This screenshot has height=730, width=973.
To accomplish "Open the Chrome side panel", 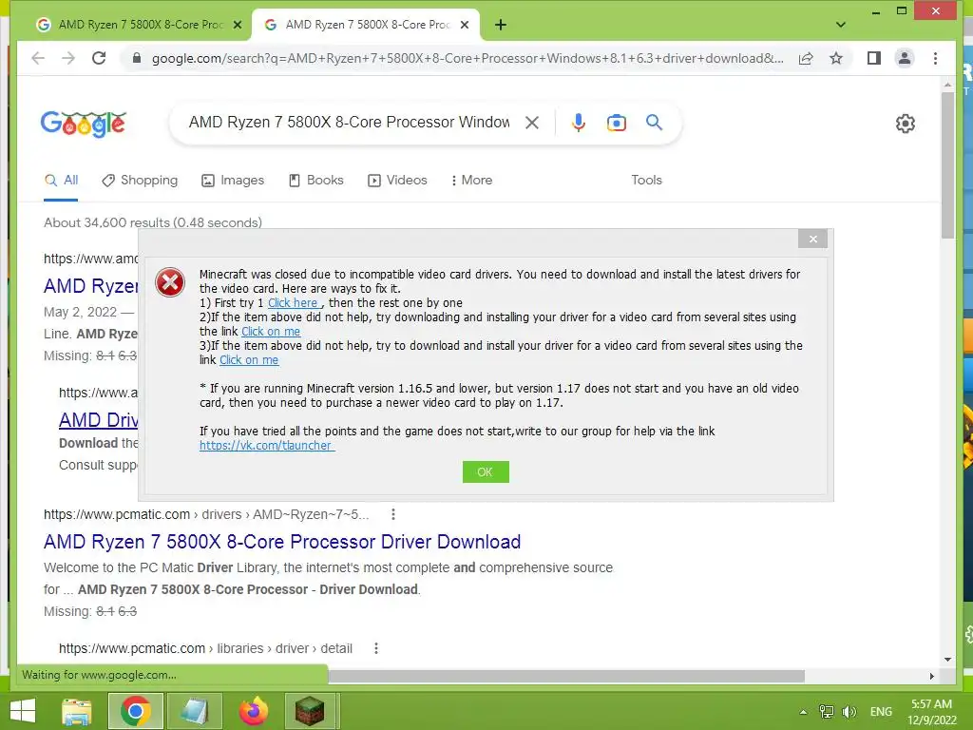I will [874, 58].
